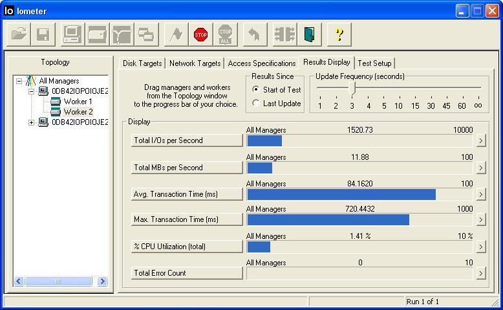This screenshot has height=310, width=503.
Task: Click Total I/Os per Second progress bar
Action: 360,140
